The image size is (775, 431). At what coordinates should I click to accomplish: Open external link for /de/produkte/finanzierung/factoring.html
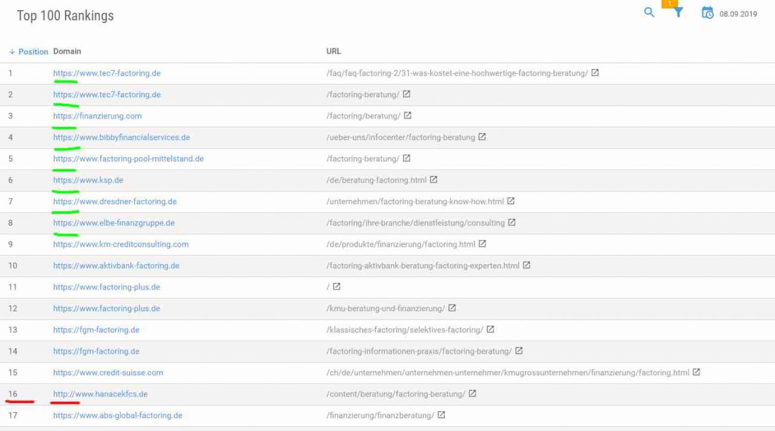coord(482,244)
